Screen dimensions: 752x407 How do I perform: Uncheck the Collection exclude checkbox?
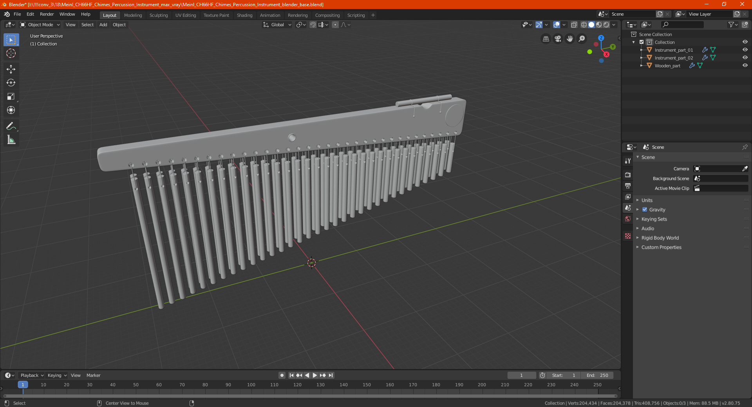click(642, 42)
